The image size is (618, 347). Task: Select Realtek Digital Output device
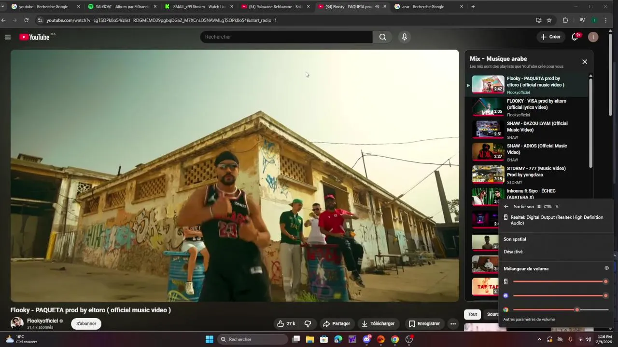555,220
